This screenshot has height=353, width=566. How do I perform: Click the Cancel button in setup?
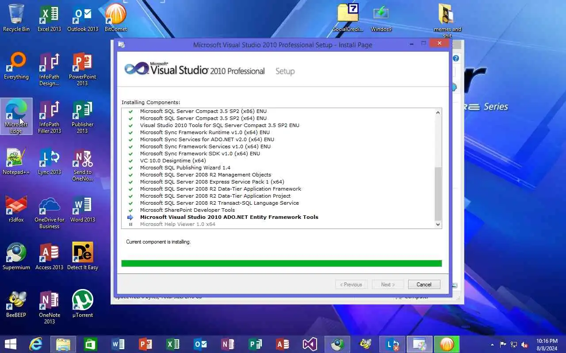click(424, 285)
